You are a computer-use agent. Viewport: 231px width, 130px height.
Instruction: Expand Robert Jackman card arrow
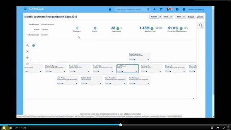tap(148, 59)
